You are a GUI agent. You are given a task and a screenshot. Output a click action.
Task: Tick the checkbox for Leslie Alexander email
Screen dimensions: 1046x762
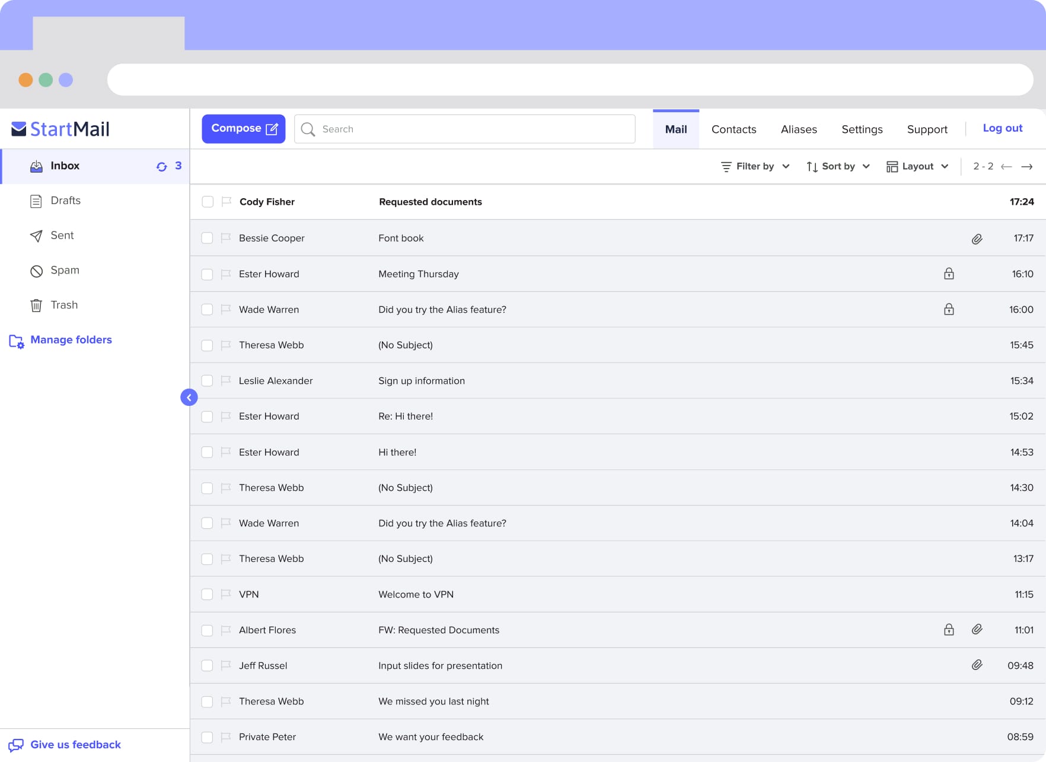pyautogui.click(x=207, y=380)
